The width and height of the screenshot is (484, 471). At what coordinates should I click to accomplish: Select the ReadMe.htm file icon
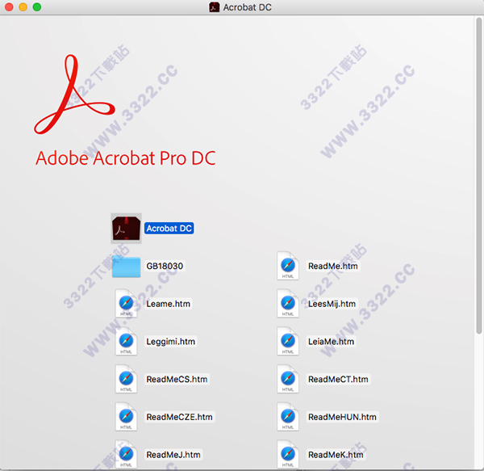coord(288,266)
